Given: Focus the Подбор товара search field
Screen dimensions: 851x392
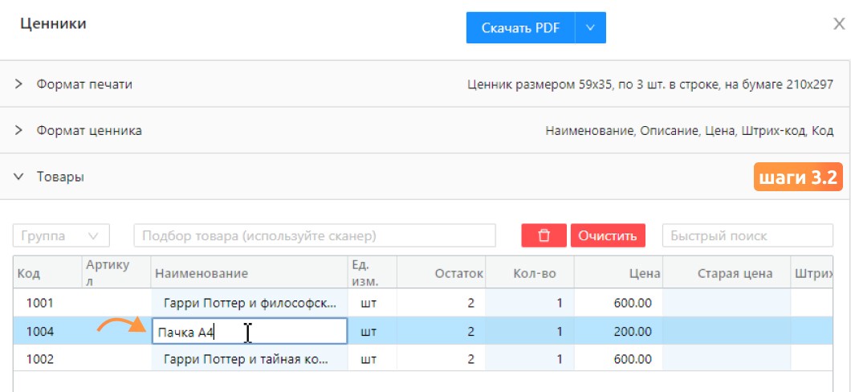Looking at the screenshot, I should pos(315,235).
